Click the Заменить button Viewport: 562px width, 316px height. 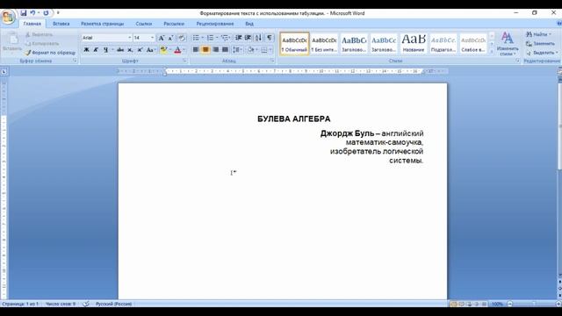(540, 43)
